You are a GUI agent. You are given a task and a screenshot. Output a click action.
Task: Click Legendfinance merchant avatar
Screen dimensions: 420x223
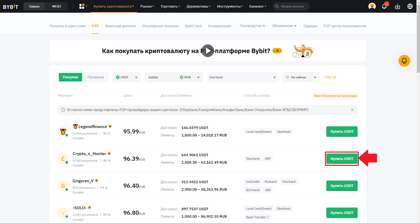tap(63, 131)
